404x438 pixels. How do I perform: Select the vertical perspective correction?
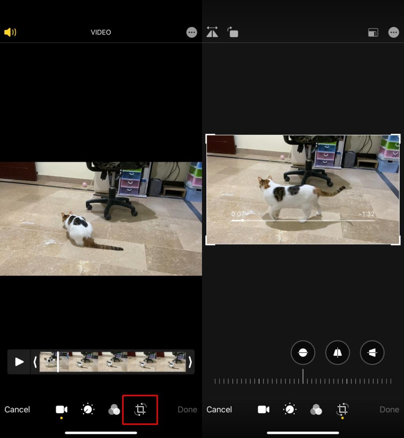[337, 353]
